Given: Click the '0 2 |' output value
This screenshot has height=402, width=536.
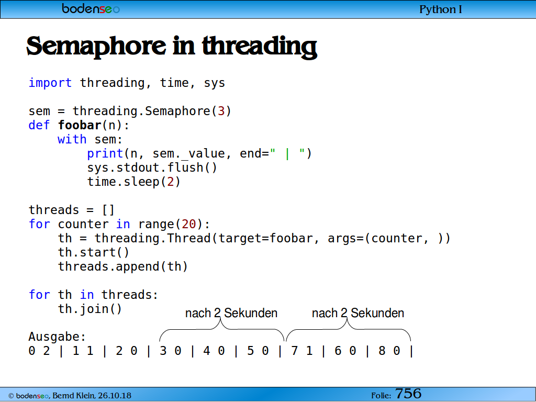Looking at the screenshot, I should tap(46, 351).
